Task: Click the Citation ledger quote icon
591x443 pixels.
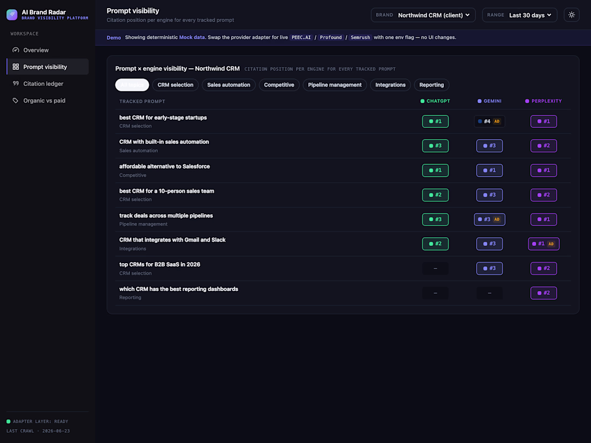Action: [16, 83]
